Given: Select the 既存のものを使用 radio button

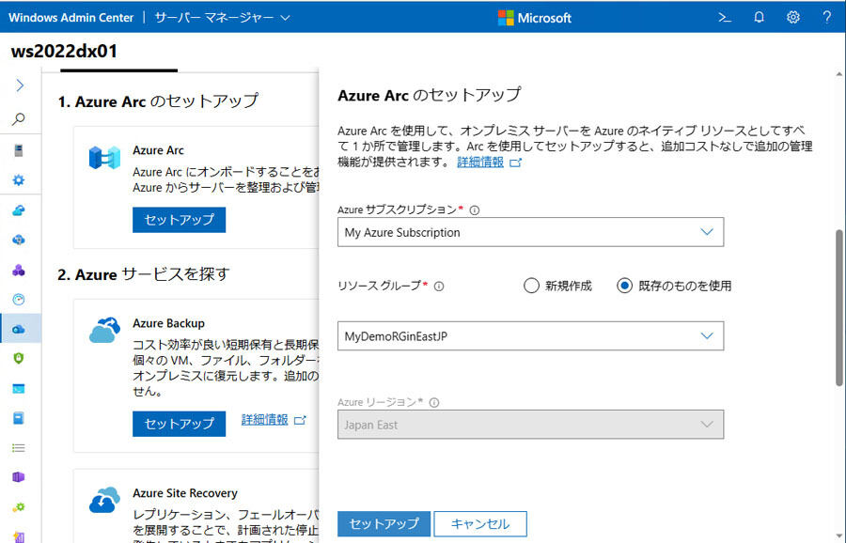Looking at the screenshot, I should coord(624,286).
